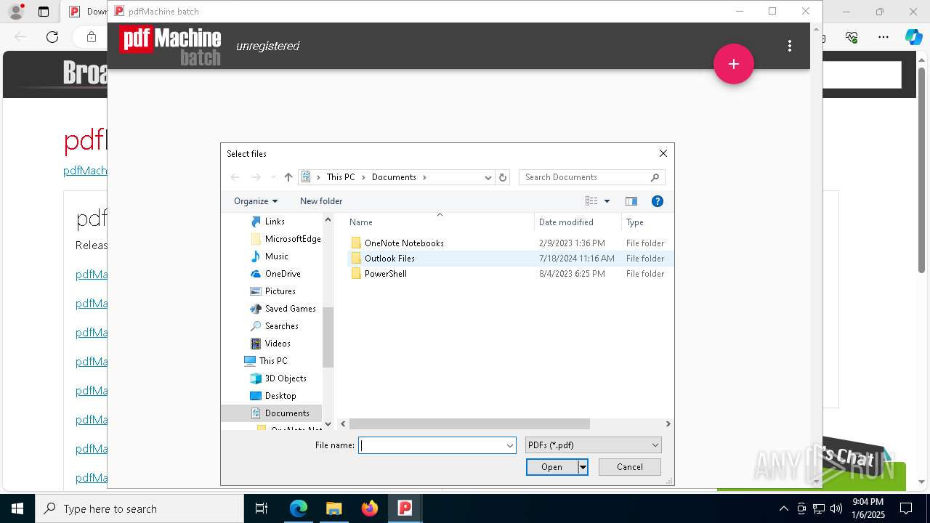Open Microsoft Edge from taskbar

click(x=299, y=508)
